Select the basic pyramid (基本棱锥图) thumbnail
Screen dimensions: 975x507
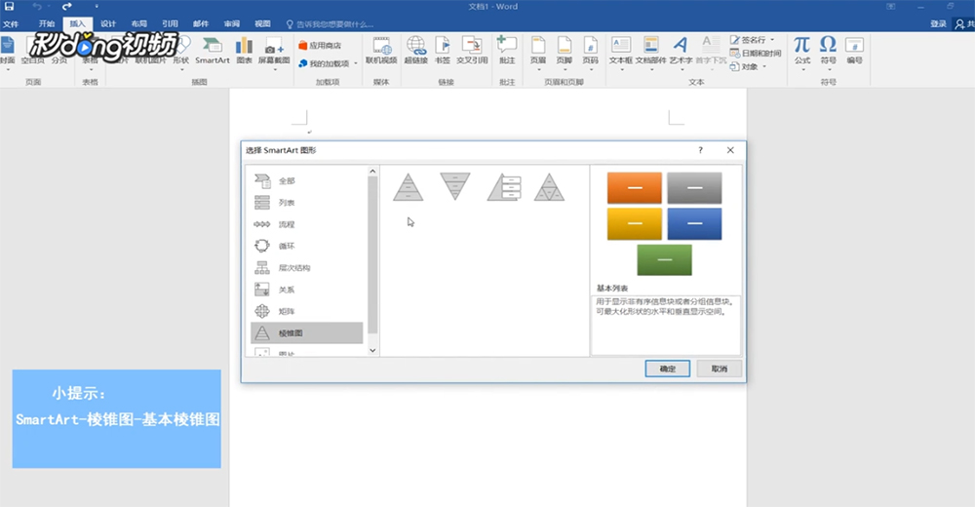408,186
